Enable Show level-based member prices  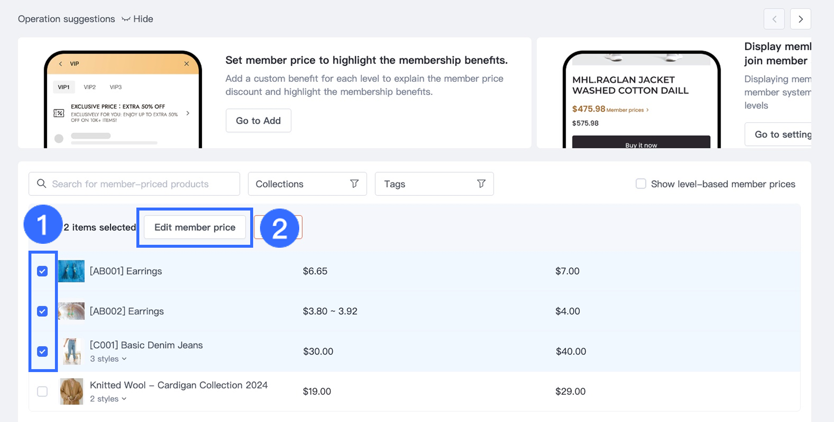click(x=641, y=184)
